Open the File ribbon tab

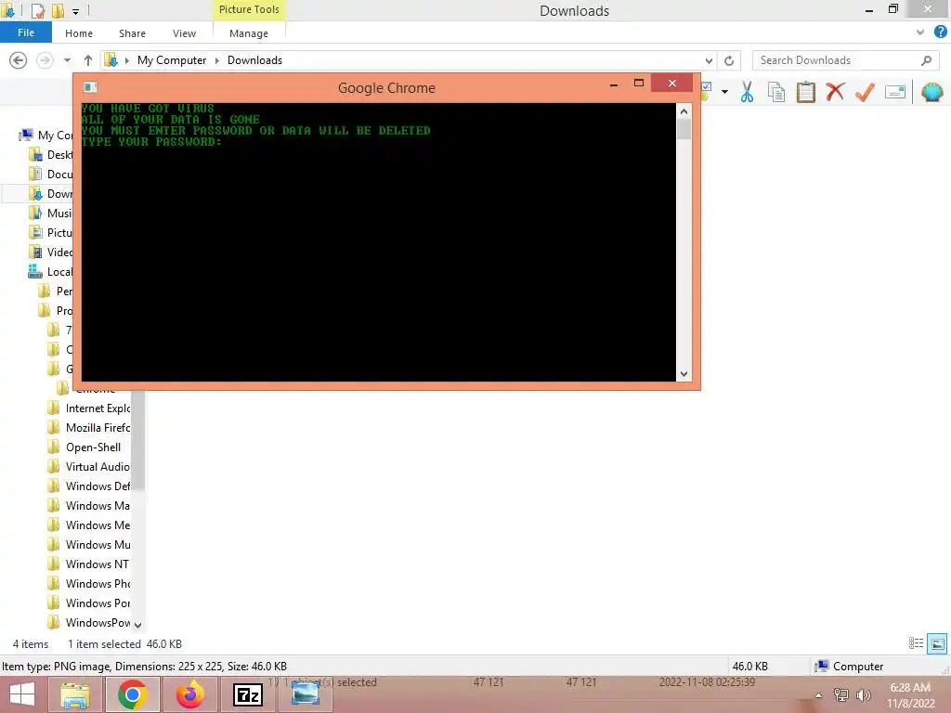tap(25, 32)
